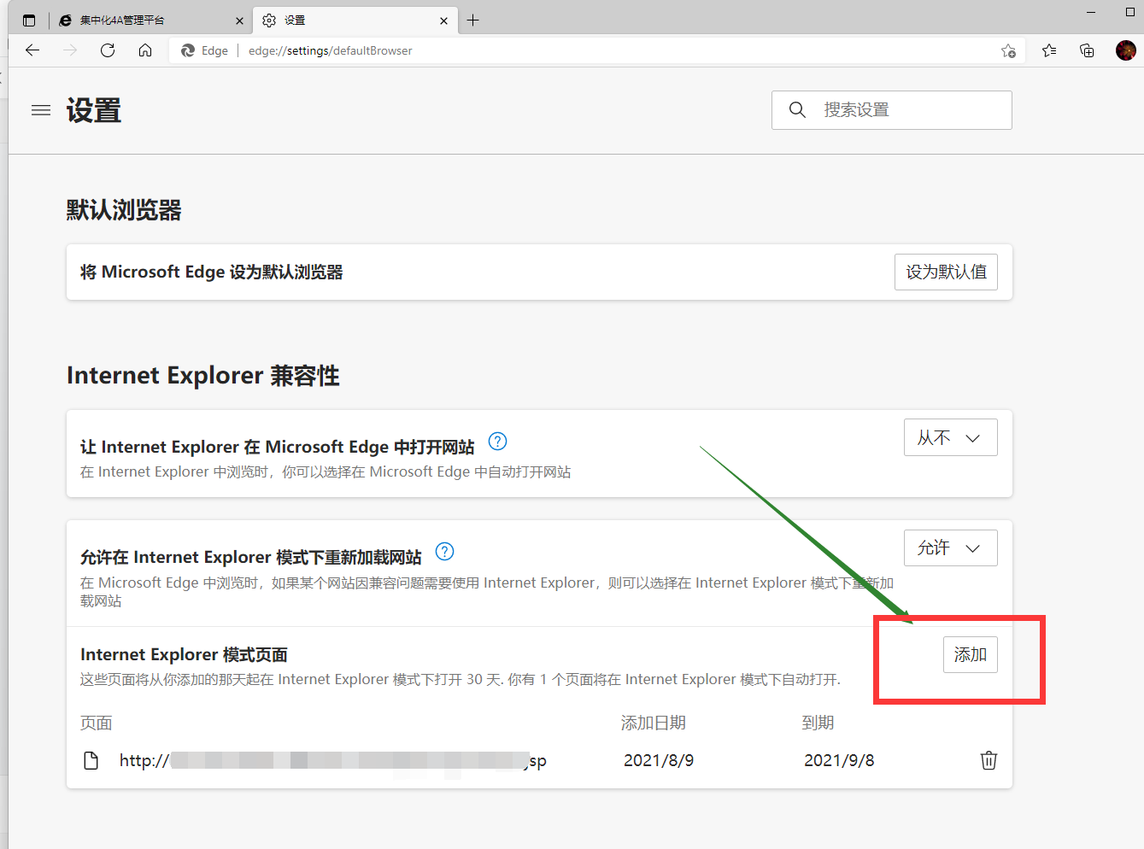Open help for 允许在 IE 模式下重新加载网站
The width and height of the screenshot is (1144, 849).
click(x=444, y=551)
